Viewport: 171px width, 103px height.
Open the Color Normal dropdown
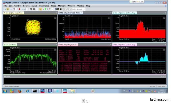pos(78,9)
